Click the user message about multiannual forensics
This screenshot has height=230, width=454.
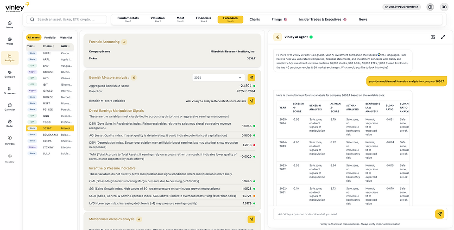pos(407,82)
